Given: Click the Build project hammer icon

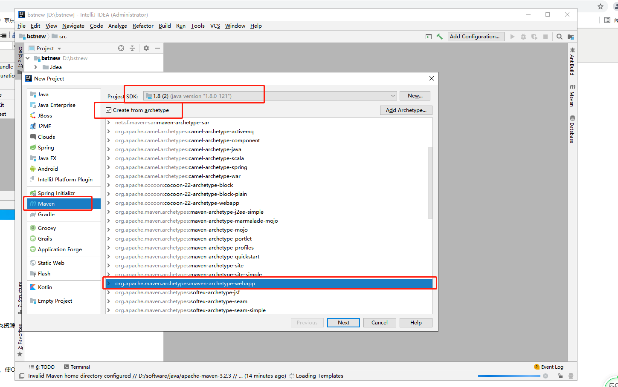Looking at the screenshot, I should point(439,37).
